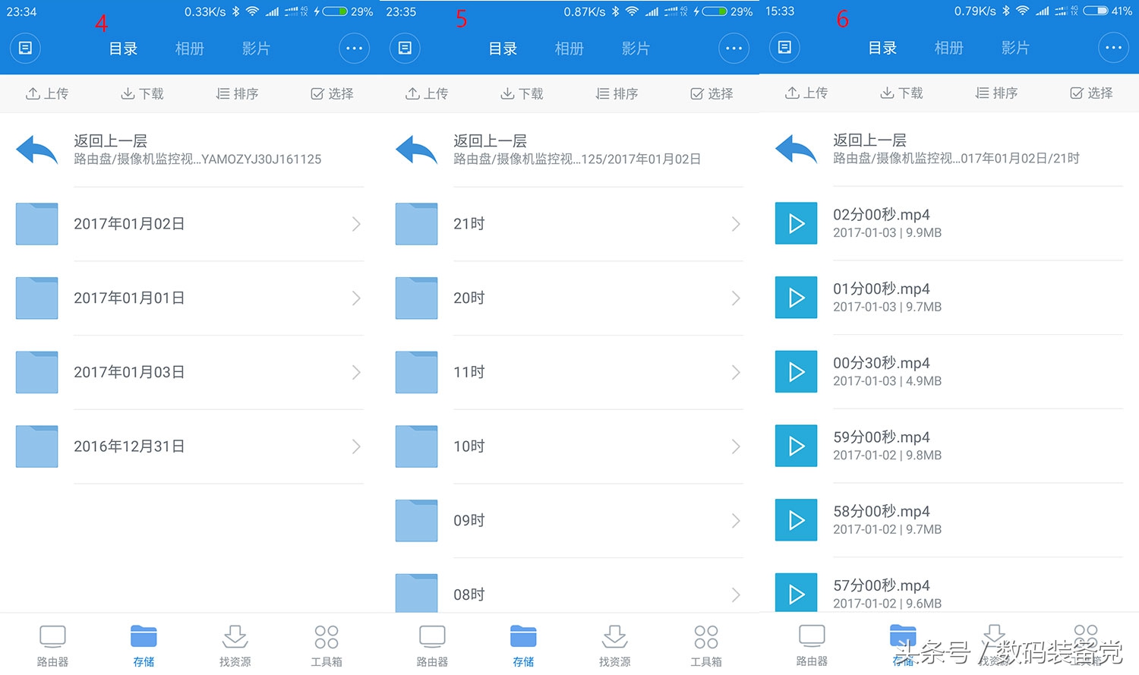Tap 返回上一层 to go back
This screenshot has width=1139, height=675.
pyautogui.click(x=109, y=140)
